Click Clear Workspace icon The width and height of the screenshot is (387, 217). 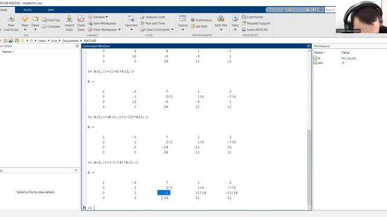90,30
